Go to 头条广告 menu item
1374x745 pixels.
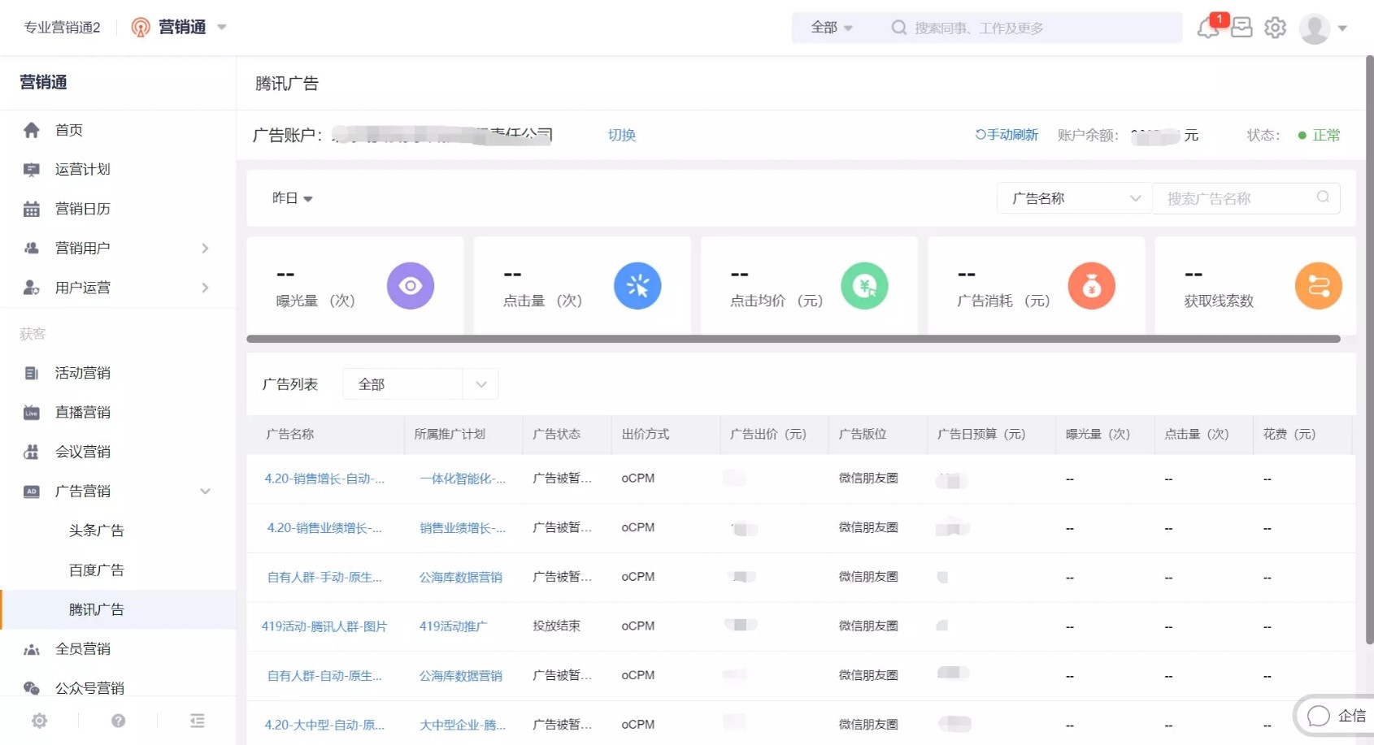point(97,531)
